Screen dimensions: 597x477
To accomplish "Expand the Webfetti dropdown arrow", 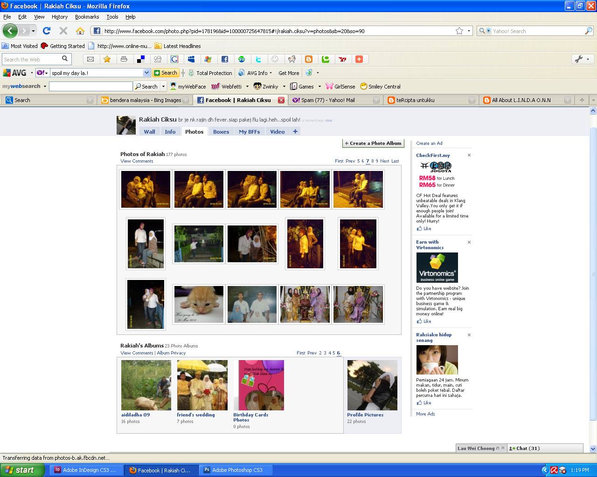I will 247,87.
